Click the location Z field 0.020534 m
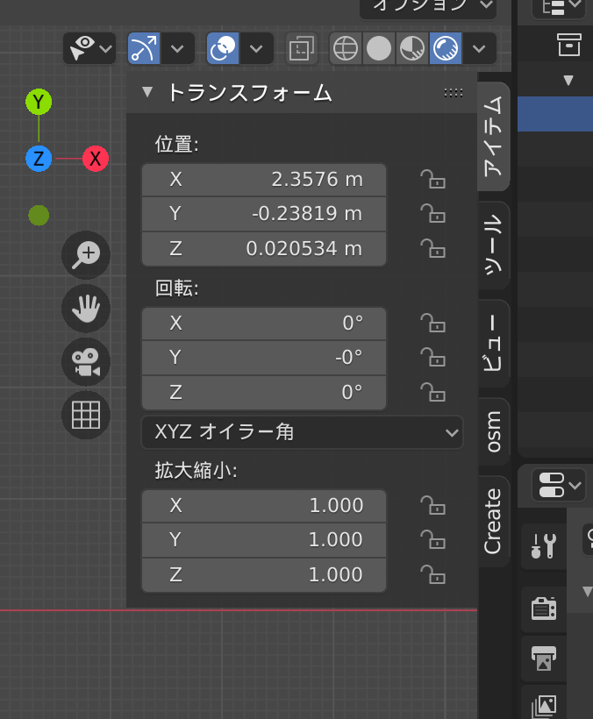 point(264,249)
